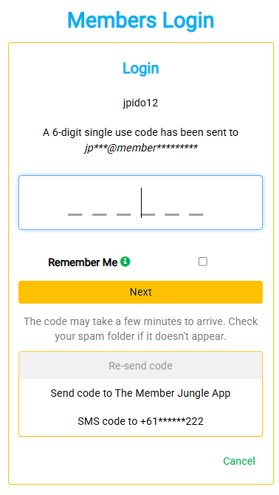Click the last digit dash in code field
This screenshot has width=279, height=495.
tap(196, 215)
